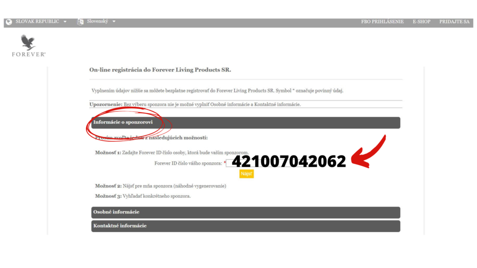
Task: Open FBO PRIHLÁSENIE login link
Action: coord(382,22)
